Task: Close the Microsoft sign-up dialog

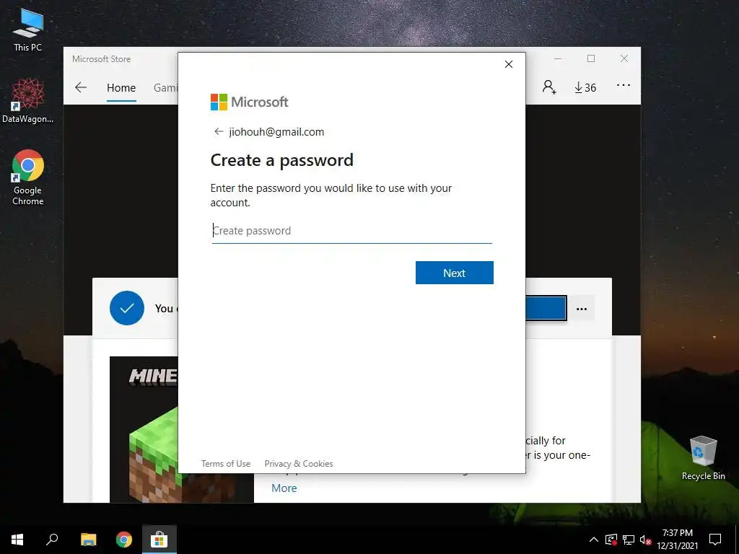Action: (x=509, y=64)
